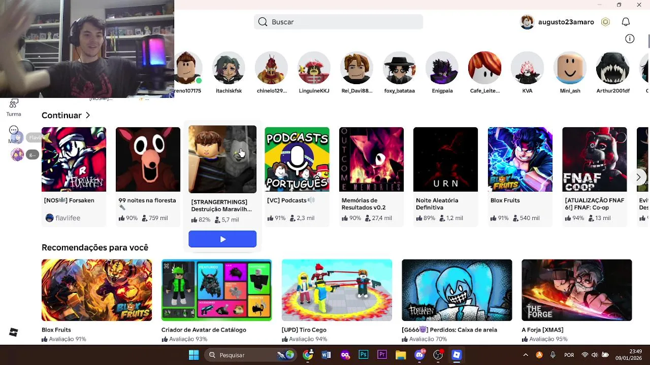Open 99 noites na floresta thumbnail
This screenshot has height=365, width=650.
pos(148,159)
